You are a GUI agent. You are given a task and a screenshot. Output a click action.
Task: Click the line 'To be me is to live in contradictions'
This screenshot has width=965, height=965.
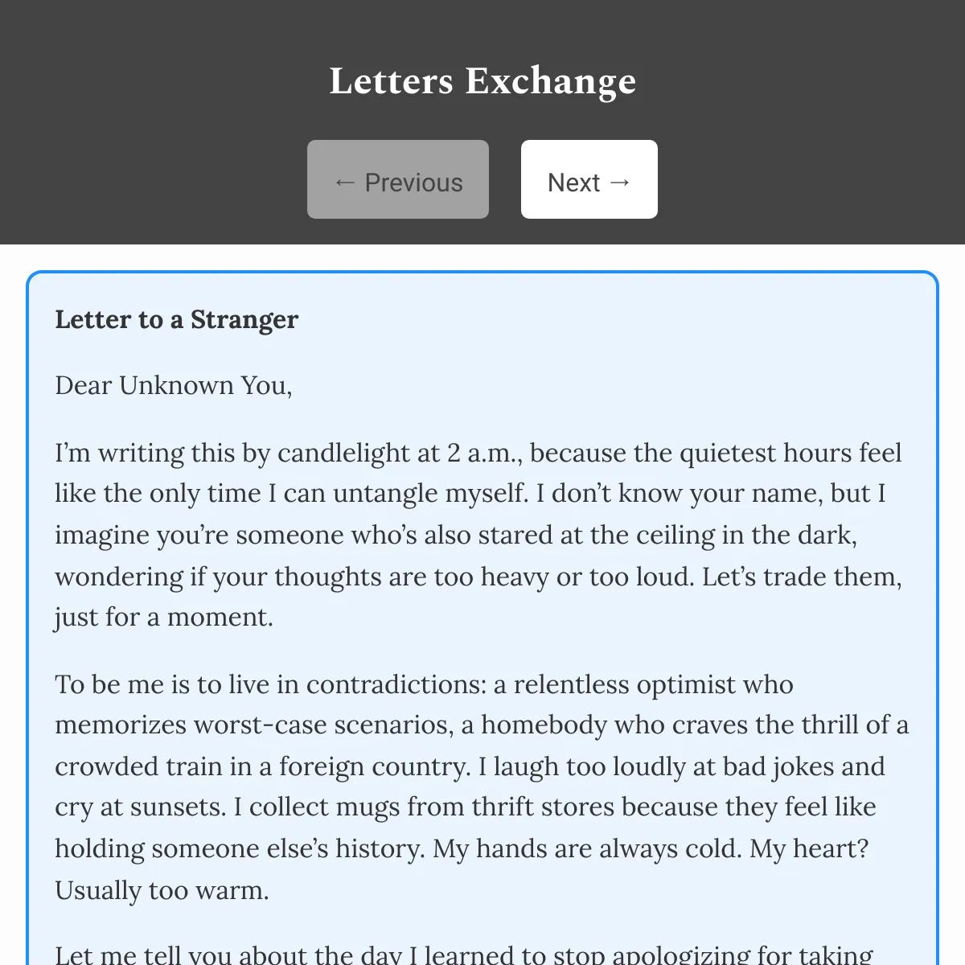(424, 684)
